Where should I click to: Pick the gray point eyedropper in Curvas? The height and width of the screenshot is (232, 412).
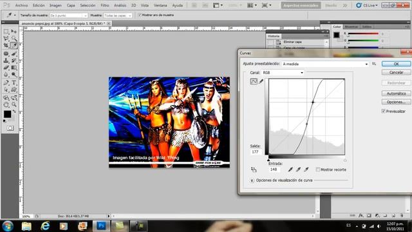click(x=298, y=169)
